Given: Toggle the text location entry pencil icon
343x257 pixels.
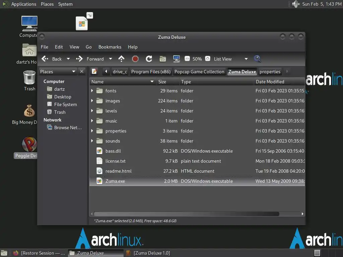Looking at the screenshot, I should point(94,72).
